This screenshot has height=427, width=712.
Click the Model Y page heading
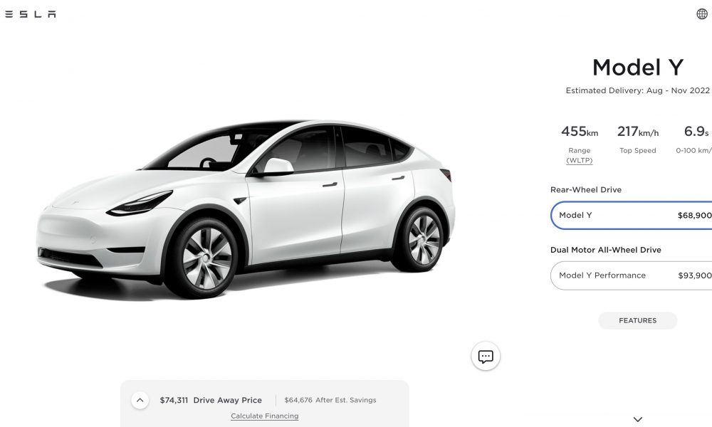point(637,68)
